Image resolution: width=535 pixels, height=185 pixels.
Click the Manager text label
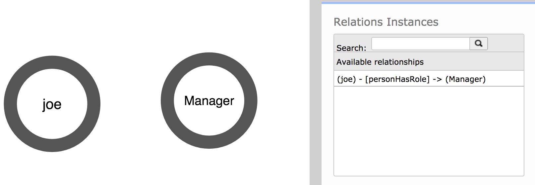click(x=209, y=101)
